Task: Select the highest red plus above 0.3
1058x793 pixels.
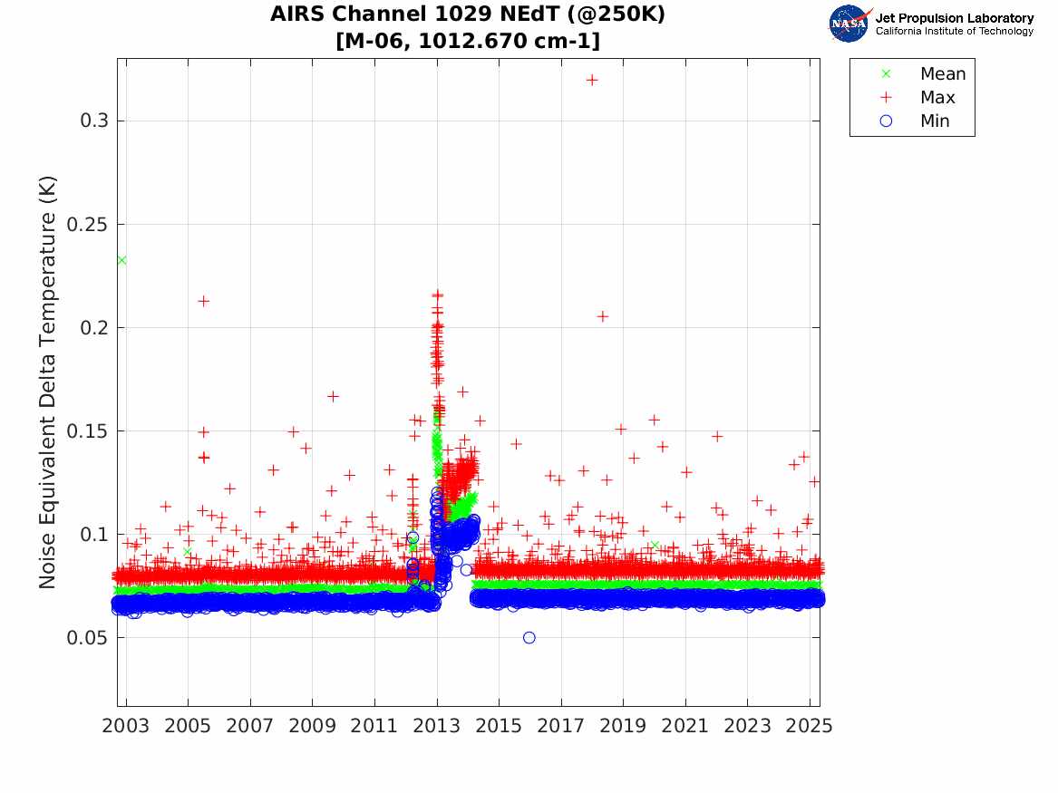Action: 592,80
